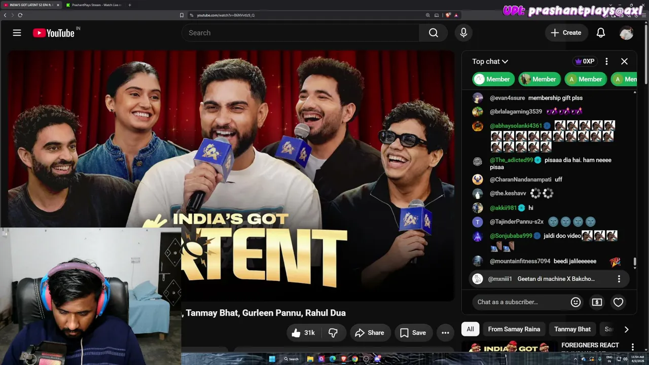649x365 pixels.
Task: Open the taskbar Search box
Action: tap(291, 359)
